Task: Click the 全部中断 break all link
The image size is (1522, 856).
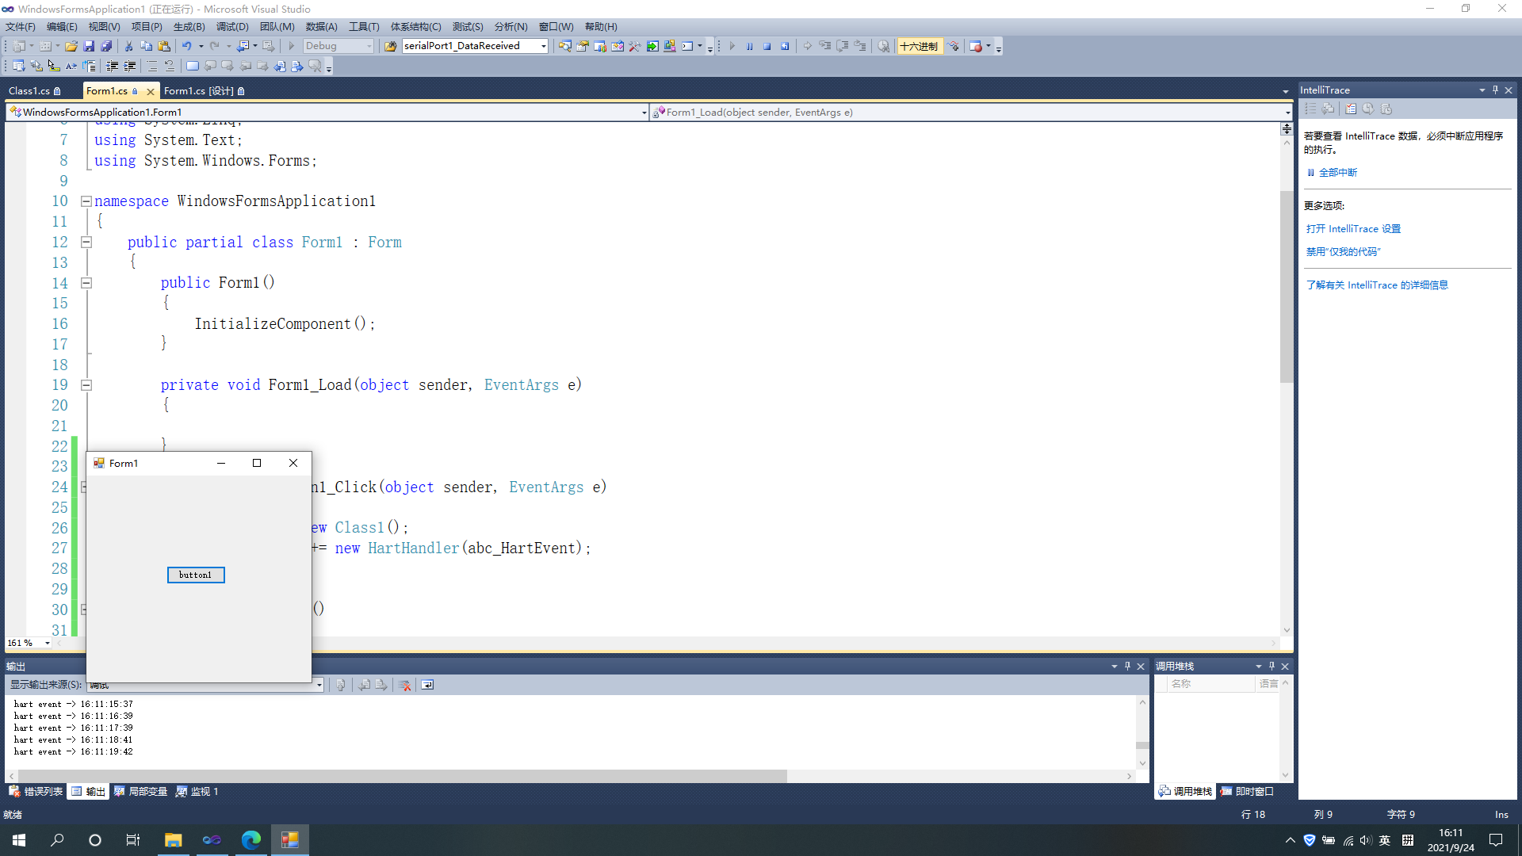Action: (x=1337, y=173)
